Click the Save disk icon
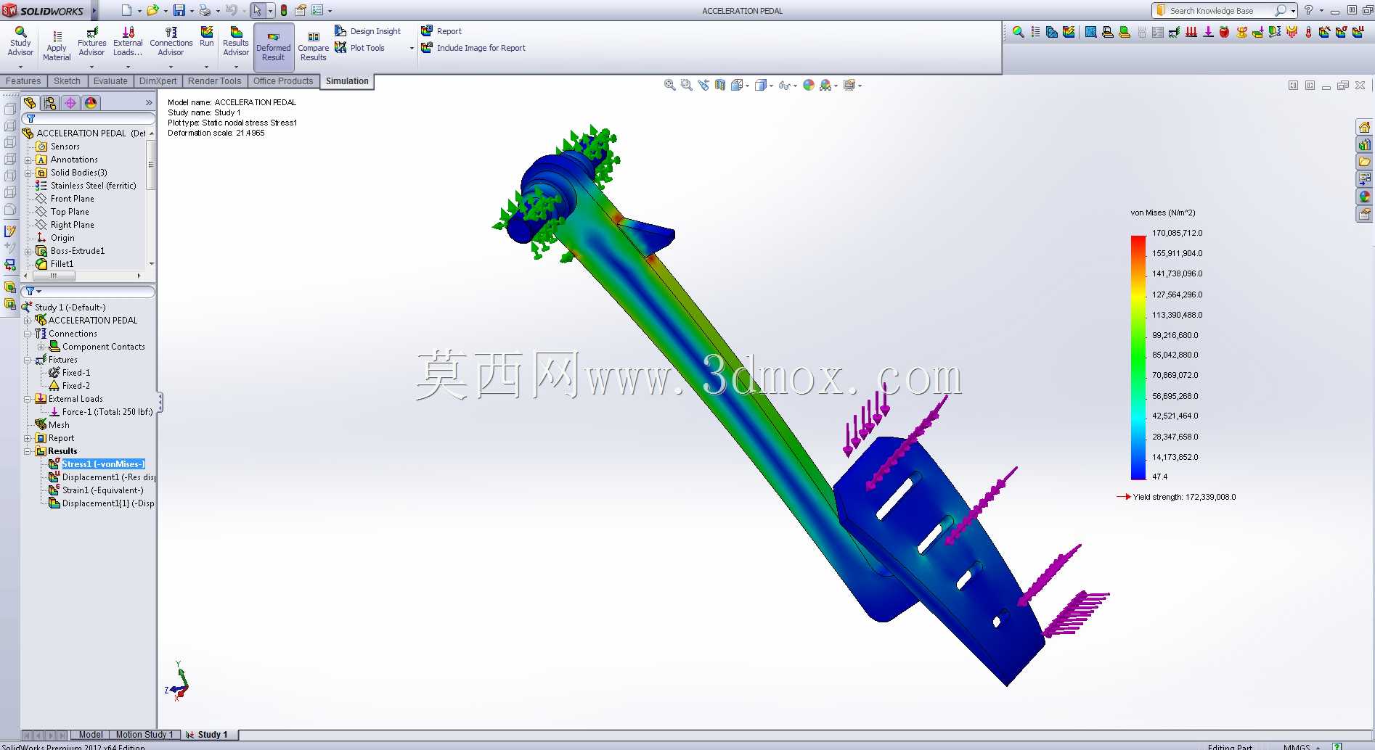This screenshot has height=750, width=1375. point(179,10)
